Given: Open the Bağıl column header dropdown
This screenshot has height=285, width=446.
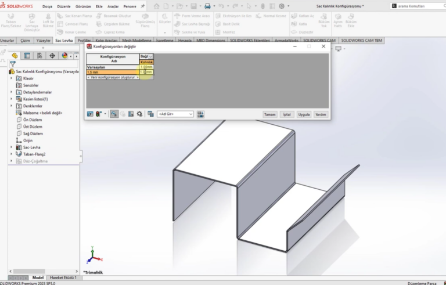Looking at the screenshot, I should pos(151,56).
